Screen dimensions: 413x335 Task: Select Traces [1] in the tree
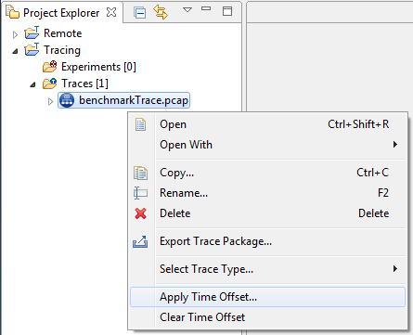click(84, 84)
